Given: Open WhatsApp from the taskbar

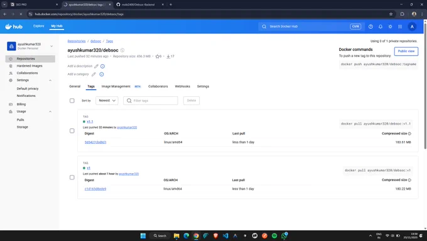Looking at the screenshot, I should click(284, 236).
